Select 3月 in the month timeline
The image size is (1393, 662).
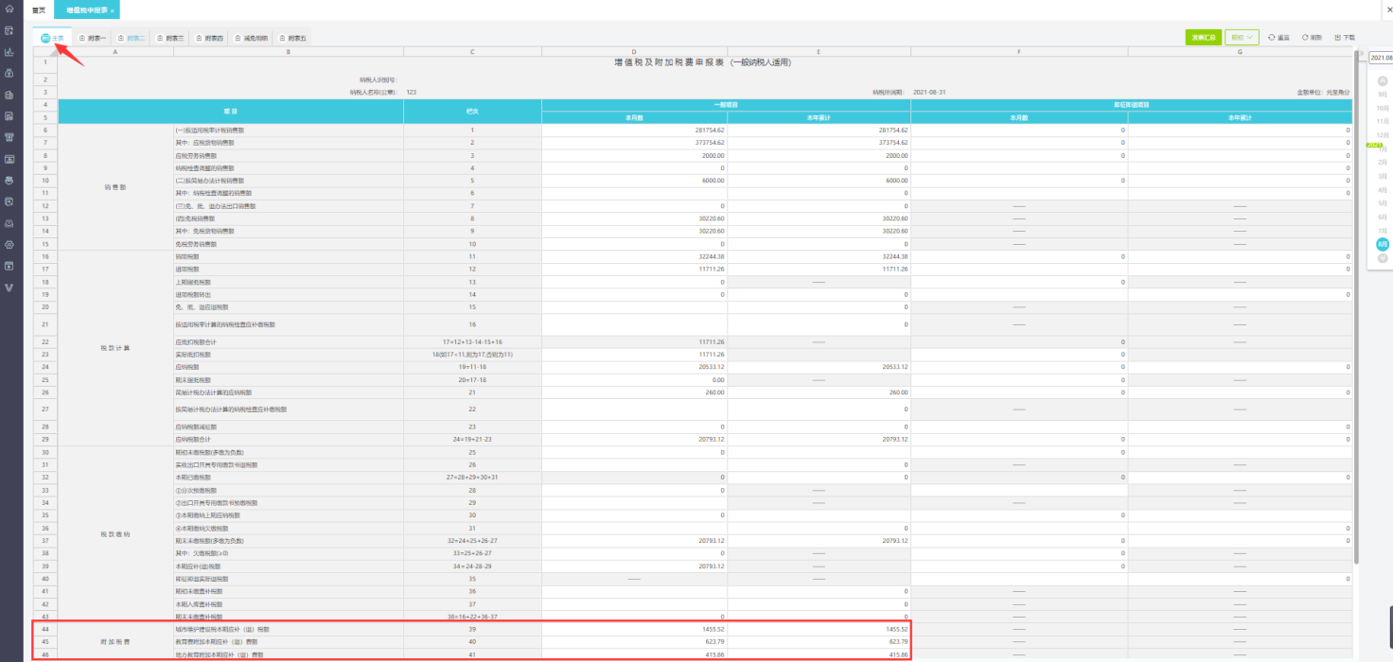tap(1383, 176)
